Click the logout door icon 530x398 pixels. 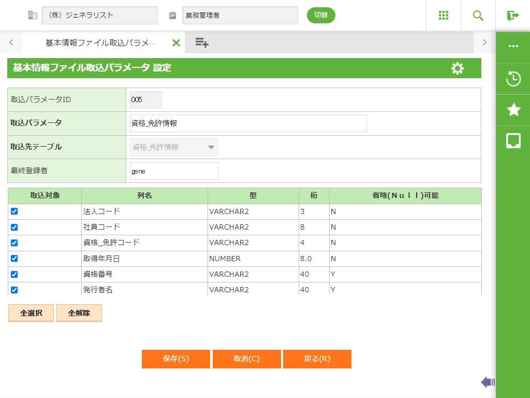click(x=513, y=16)
